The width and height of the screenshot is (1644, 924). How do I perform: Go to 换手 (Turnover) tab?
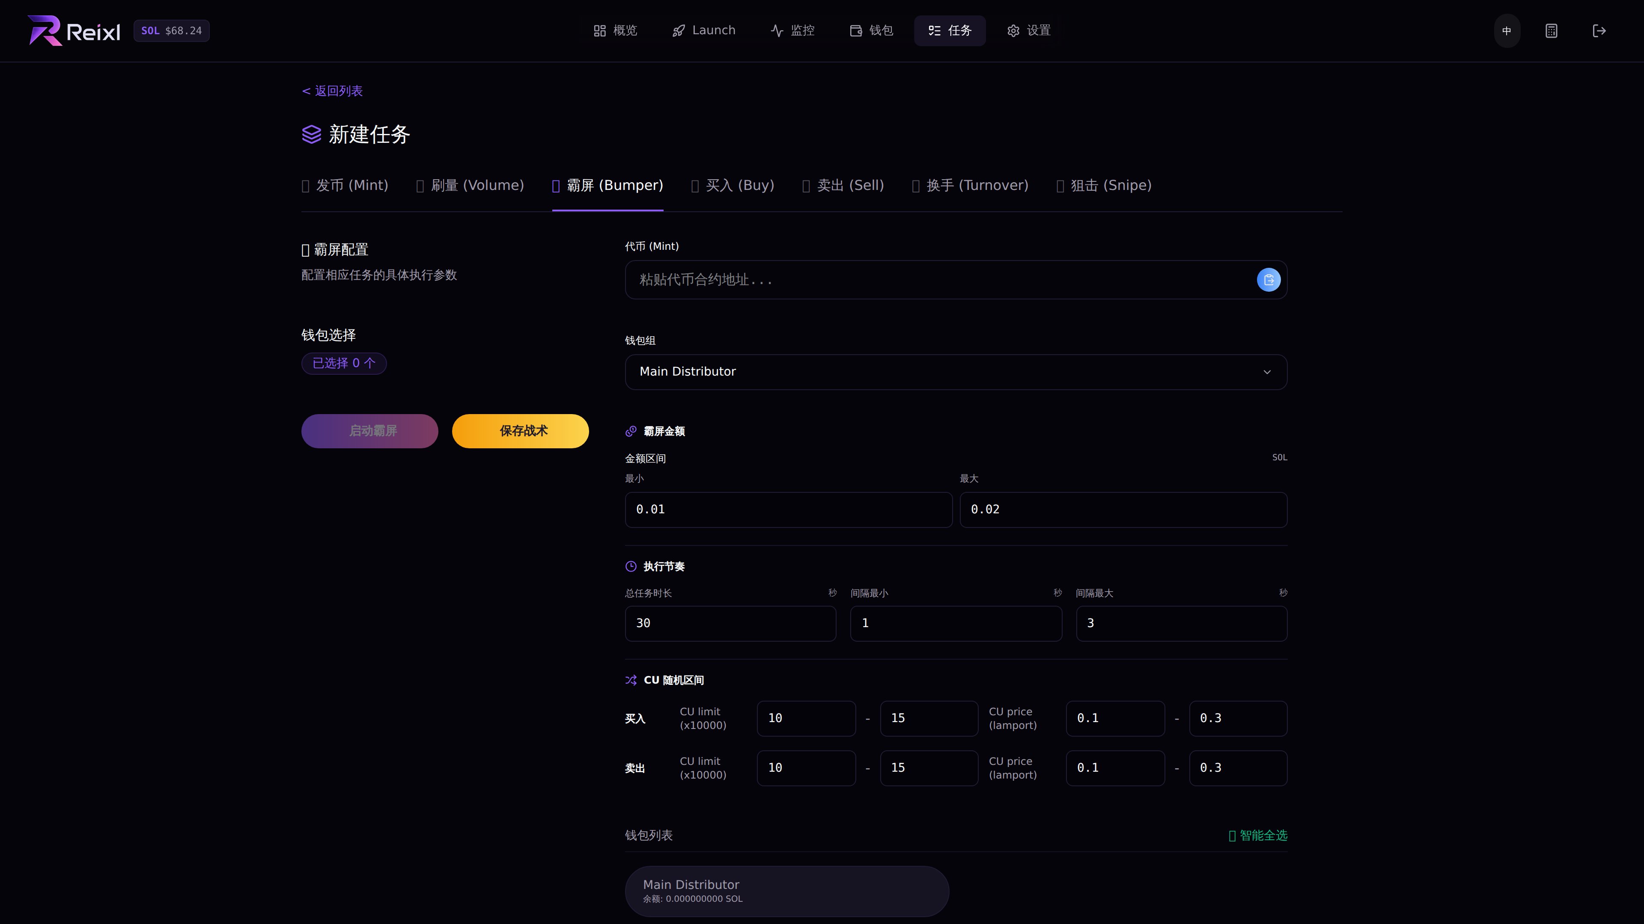pos(970,186)
